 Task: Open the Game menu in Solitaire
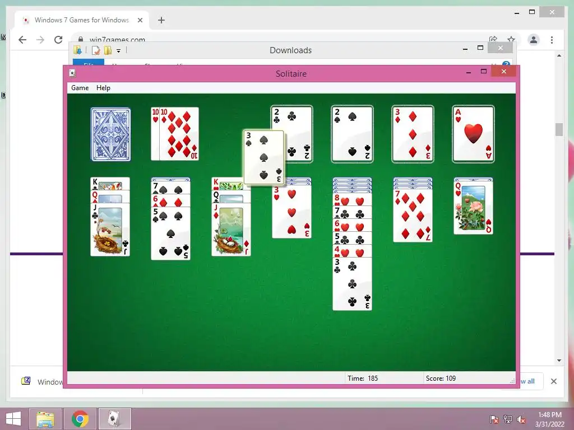[x=80, y=88]
